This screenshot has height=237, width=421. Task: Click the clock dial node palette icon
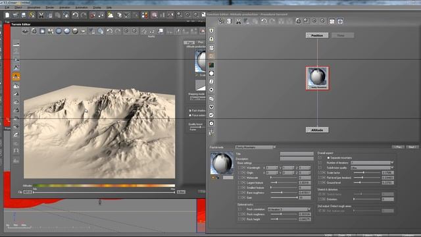pyautogui.click(x=211, y=123)
